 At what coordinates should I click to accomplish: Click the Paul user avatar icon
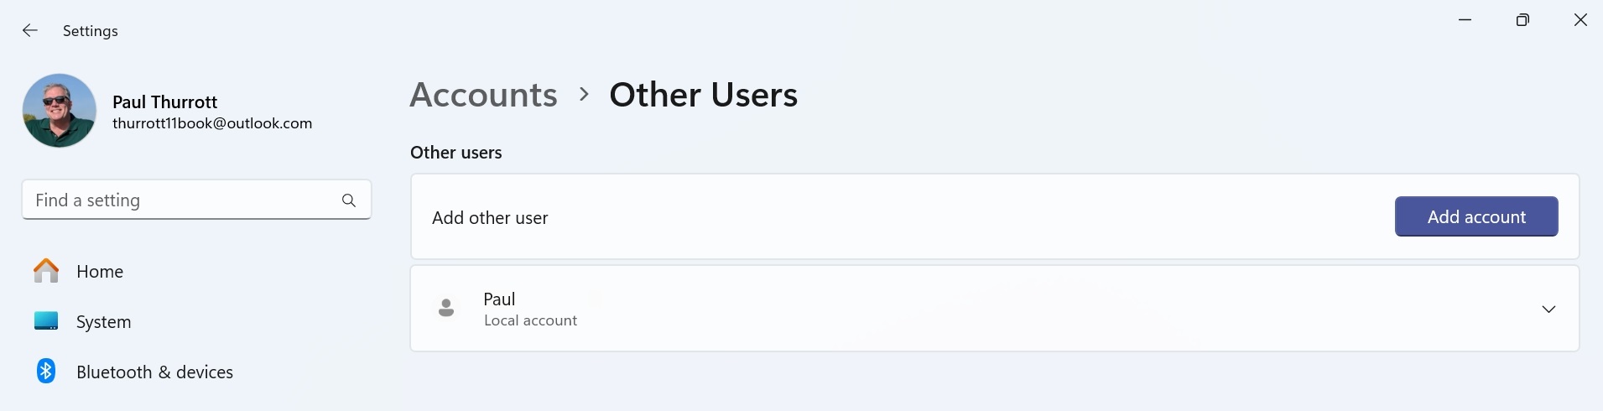[x=446, y=309]
